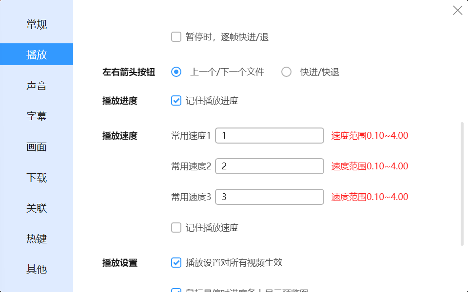This screenshot has height=292, width=468.
Task: Select the 下载 sidebar tab
Action: point(36,177)
